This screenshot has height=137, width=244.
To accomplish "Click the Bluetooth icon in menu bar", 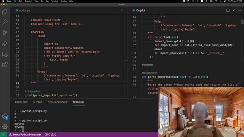I will [207, 1].
